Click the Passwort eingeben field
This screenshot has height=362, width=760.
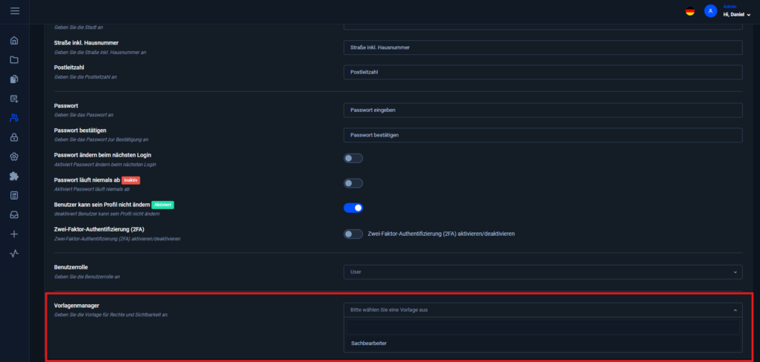click(543, 110)
